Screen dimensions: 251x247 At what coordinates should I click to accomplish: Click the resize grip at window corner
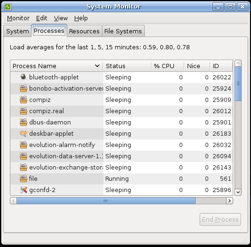[x=245, y=239]
